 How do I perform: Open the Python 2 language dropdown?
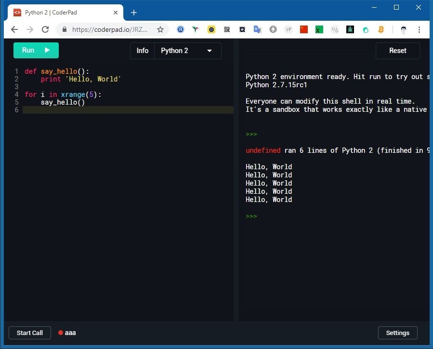coord(187,51)
